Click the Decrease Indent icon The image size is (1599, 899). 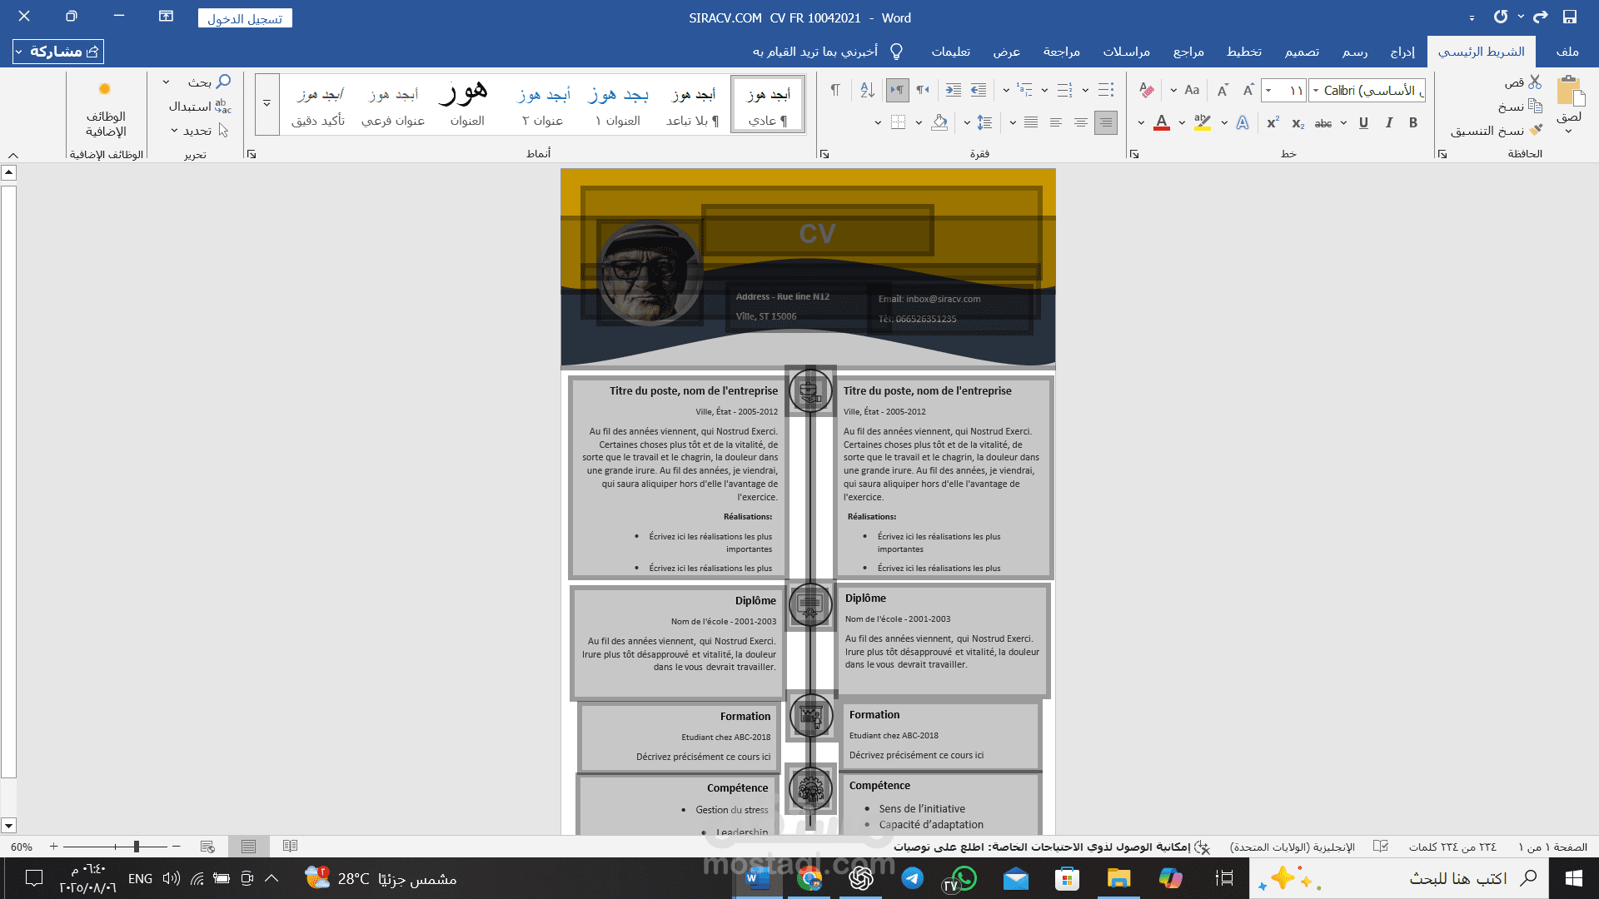pos(979,90)
